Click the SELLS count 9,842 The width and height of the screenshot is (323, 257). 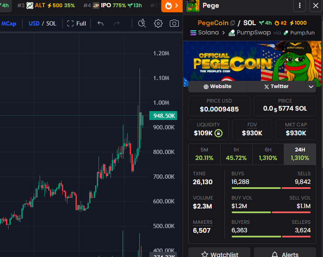click(303, 182)
